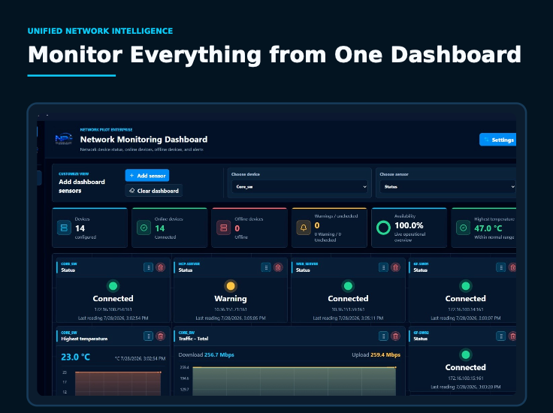Click the 47.0 °C temperature value
This screenshot has height=413, width=553.
(x=488, y=228)
